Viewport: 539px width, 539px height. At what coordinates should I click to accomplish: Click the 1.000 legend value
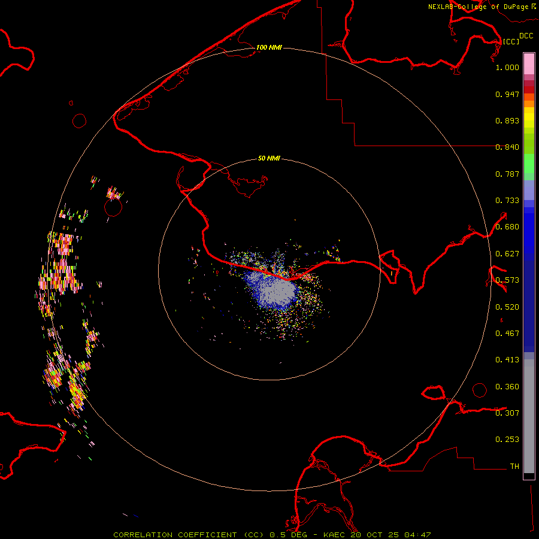tap(507, 68)
